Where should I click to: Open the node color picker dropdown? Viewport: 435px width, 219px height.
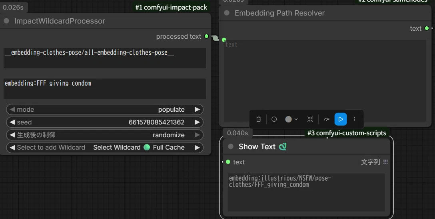click(x=291, y=119)
